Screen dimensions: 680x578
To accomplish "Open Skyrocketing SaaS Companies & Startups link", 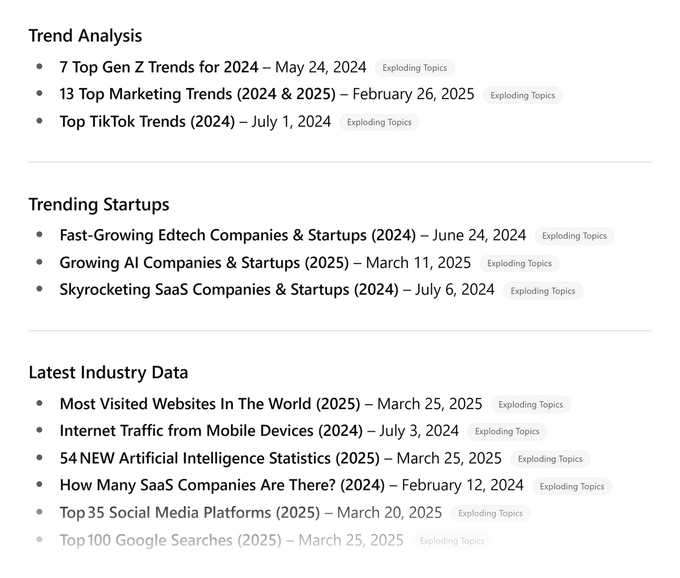I will pyautogui.click(x=229, y=290).
